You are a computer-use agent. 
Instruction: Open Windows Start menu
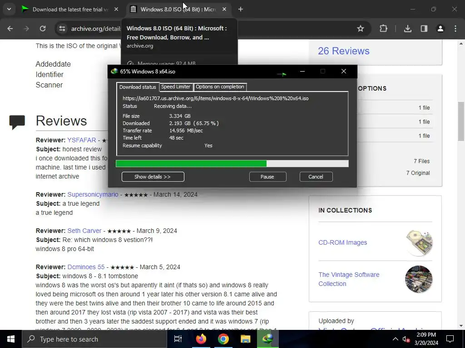coord(11,339)
